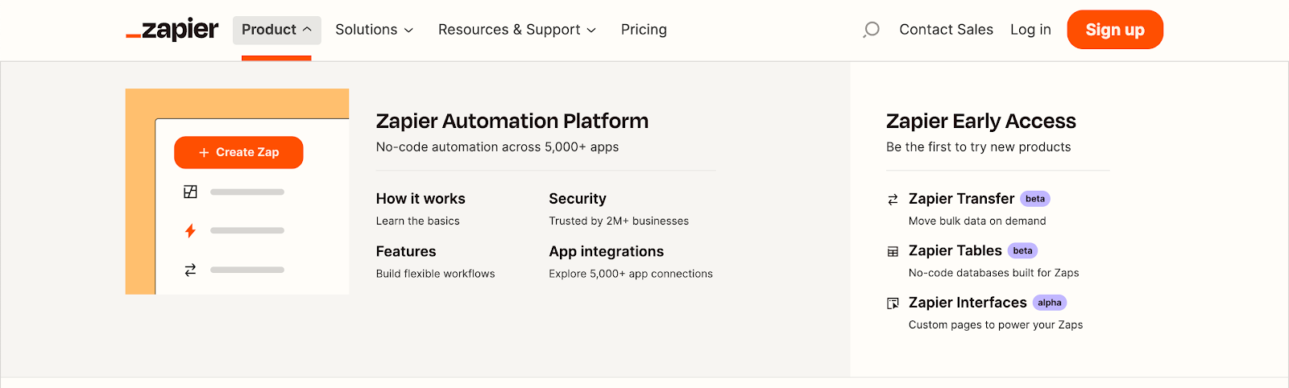
Task: Click the Zapier Tables grid icon
Action: (x=893, y=251)
